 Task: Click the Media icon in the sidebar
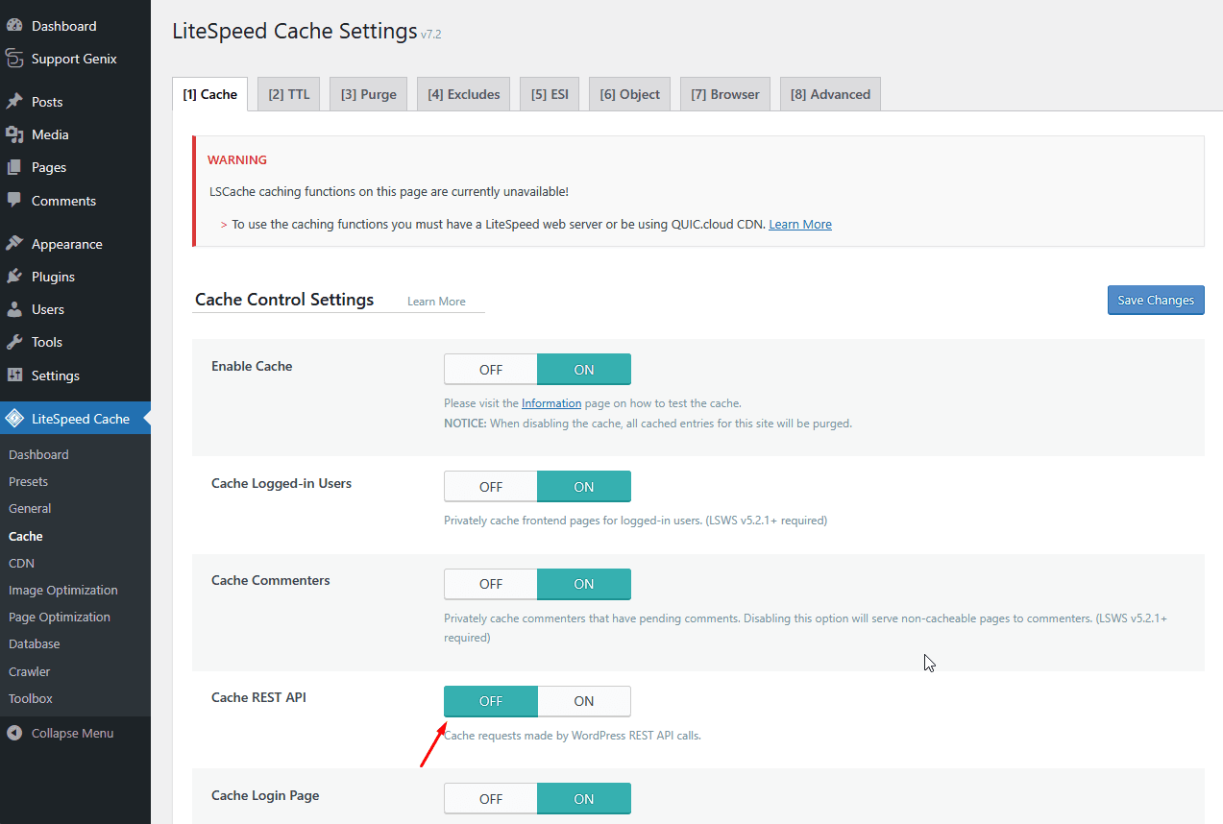(14, 134)
